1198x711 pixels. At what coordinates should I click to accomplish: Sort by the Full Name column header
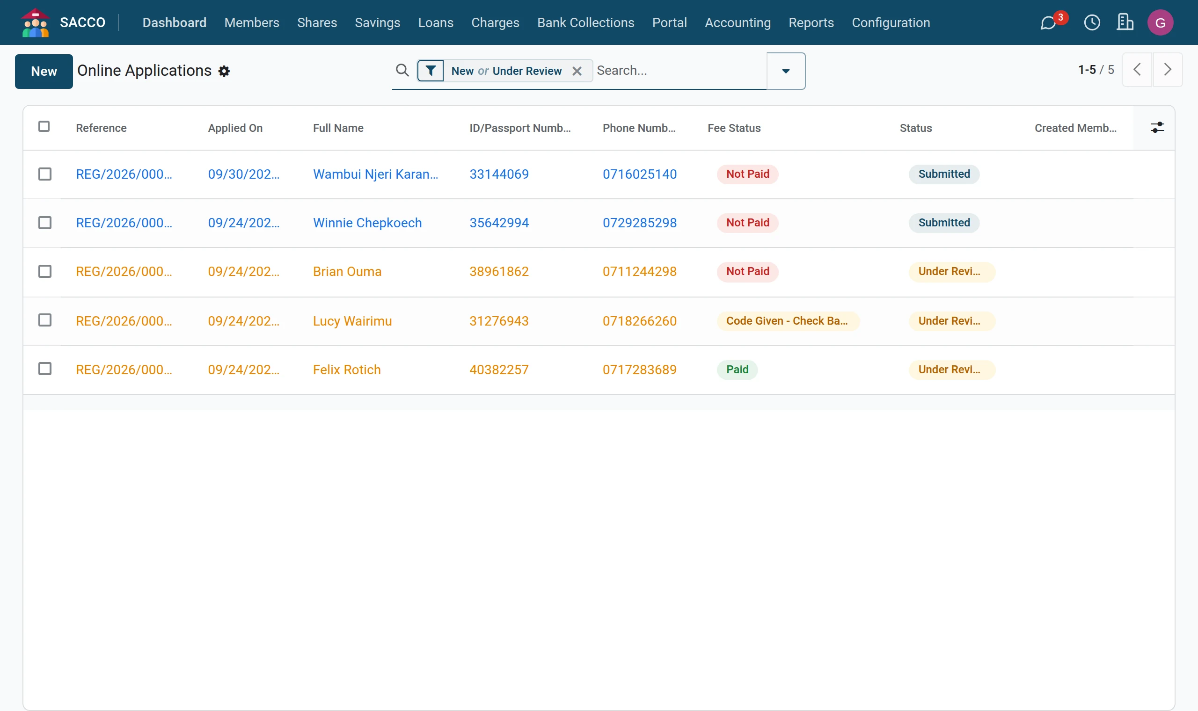pos(338,128)
